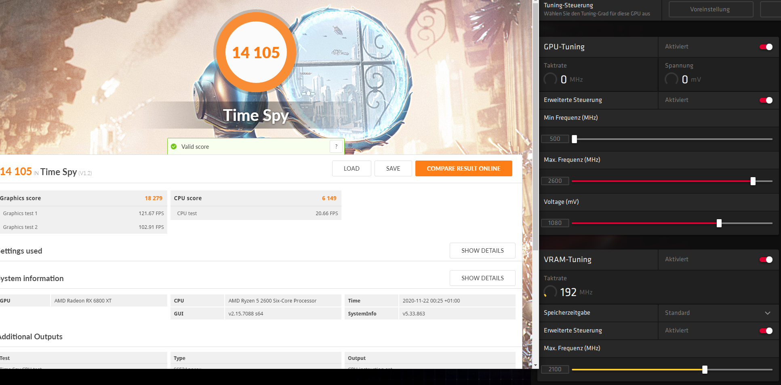This screenshot has width=781, height=385.
Task: Click the Additional Outputs heading
Action: pyautogui.click(x=31, y=337)
